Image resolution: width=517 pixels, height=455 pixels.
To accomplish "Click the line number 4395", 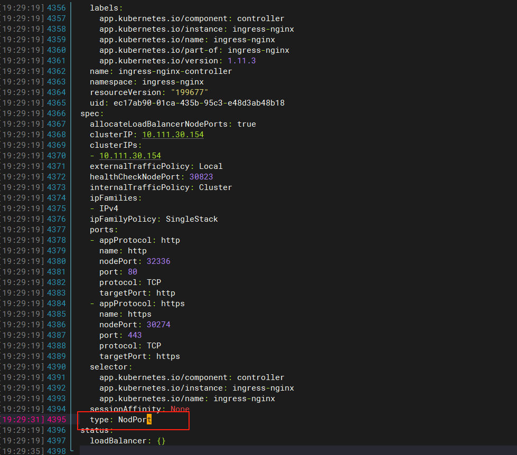I will click(57, 420).
